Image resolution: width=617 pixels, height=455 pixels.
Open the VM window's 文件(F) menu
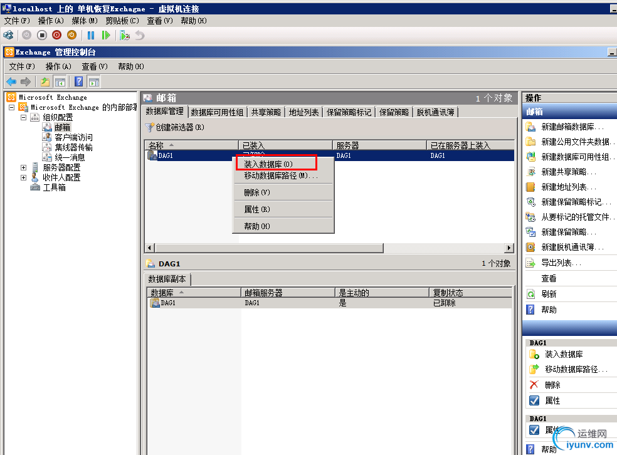tap(18, 21)
